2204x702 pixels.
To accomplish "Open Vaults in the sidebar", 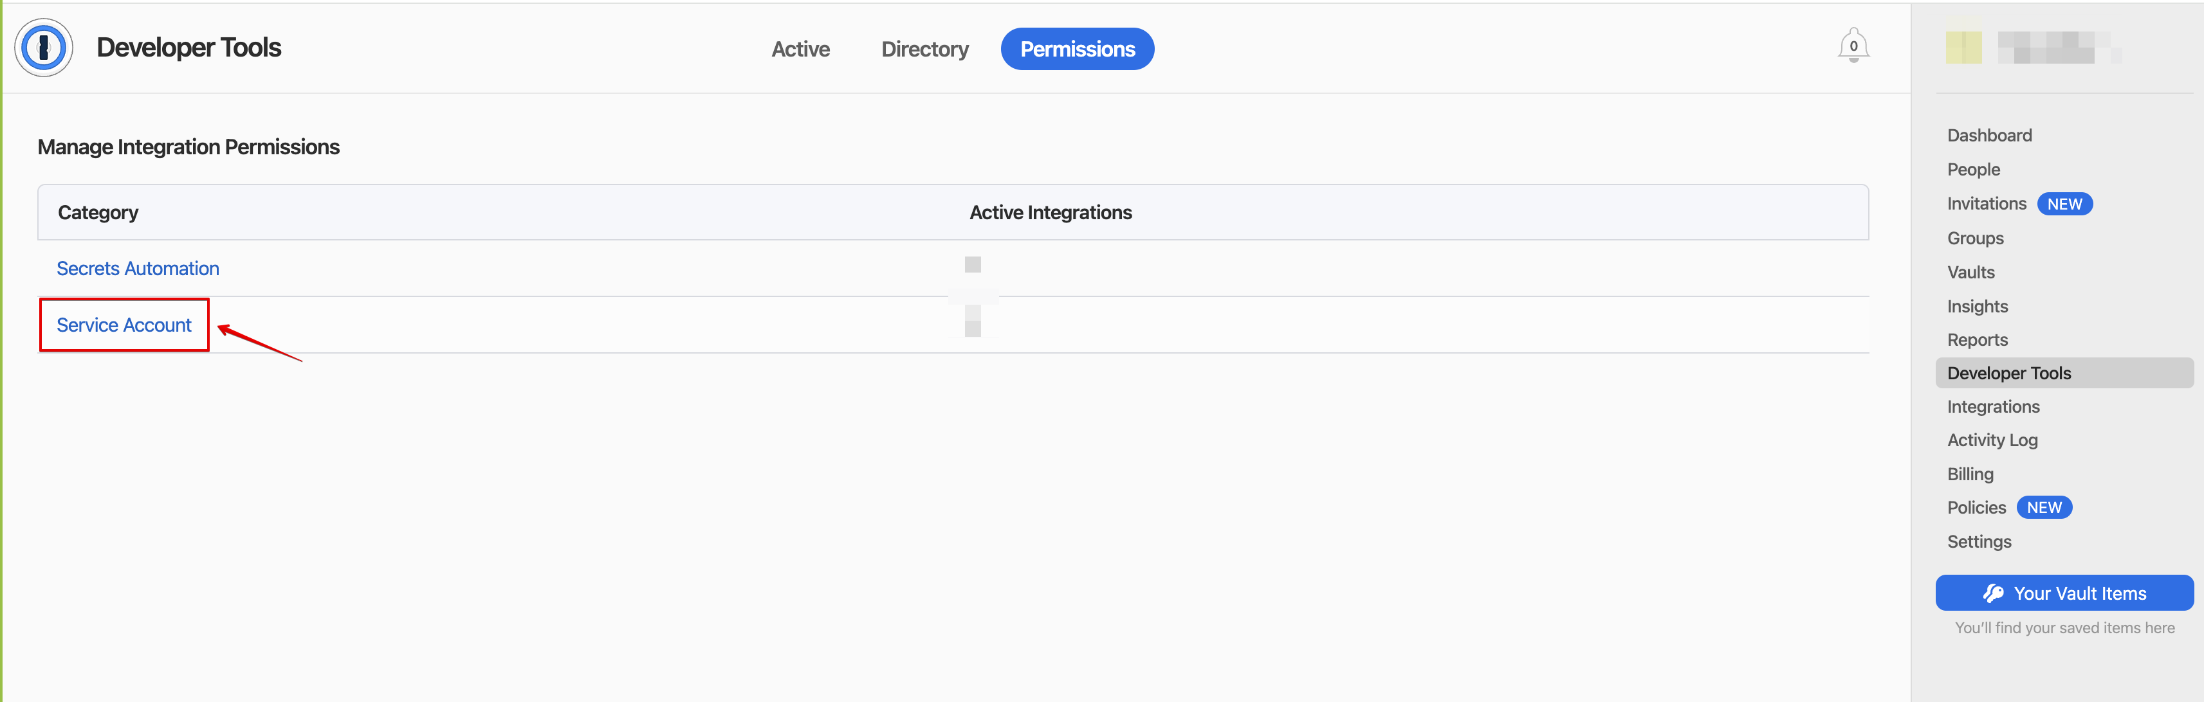I will tap(1970, 272).
